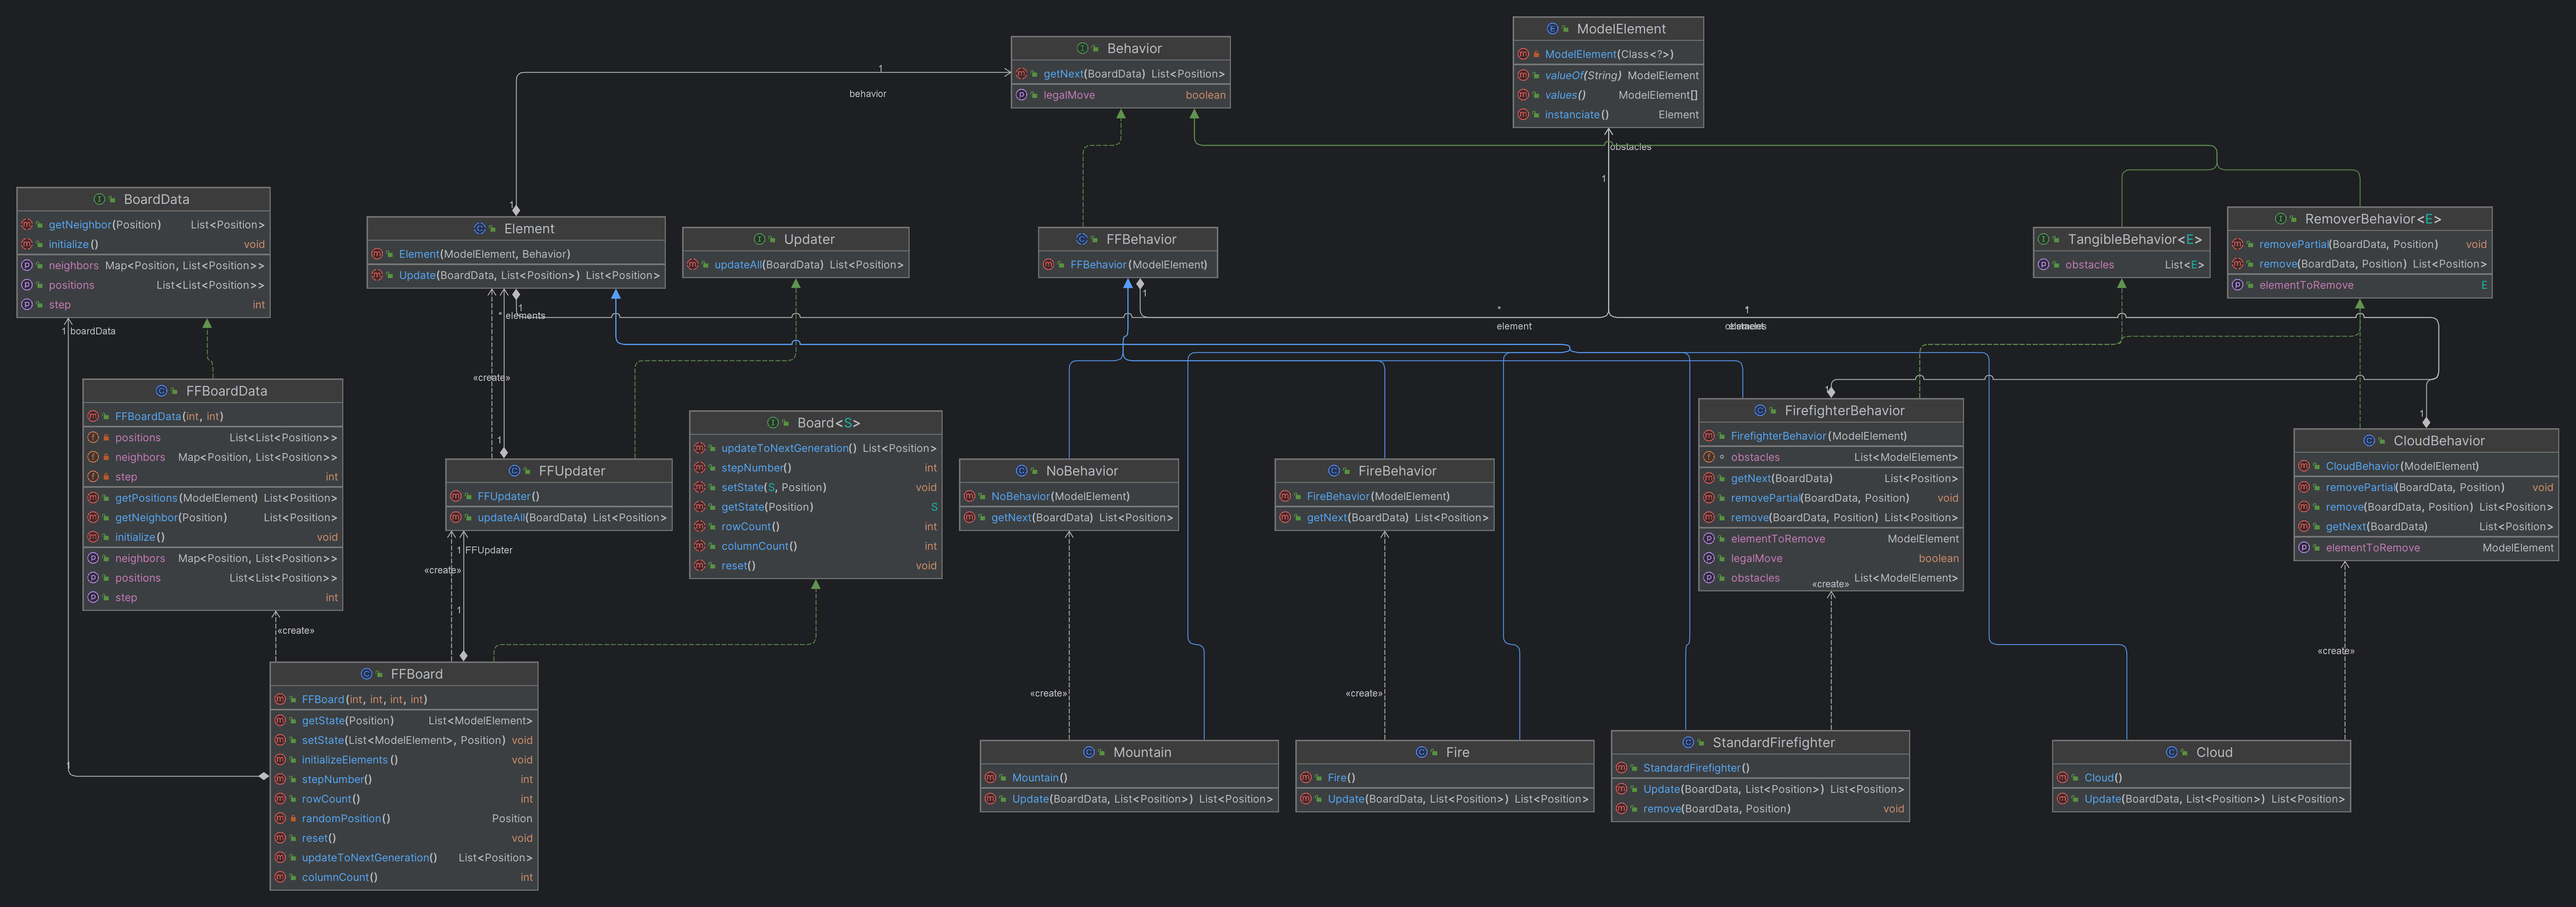Click the class icon beside Mountain title

(1089, 752)
